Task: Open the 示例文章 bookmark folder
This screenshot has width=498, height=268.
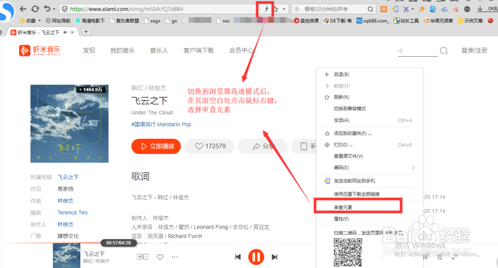Action: pyautogui.click(x=470, y=20)
